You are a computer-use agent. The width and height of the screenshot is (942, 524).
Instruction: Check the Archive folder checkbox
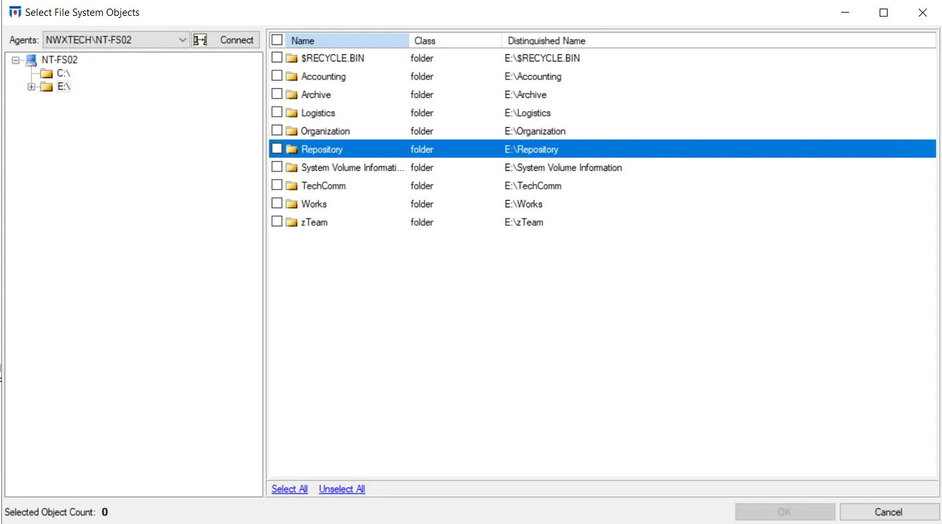(x=277, y=94)
